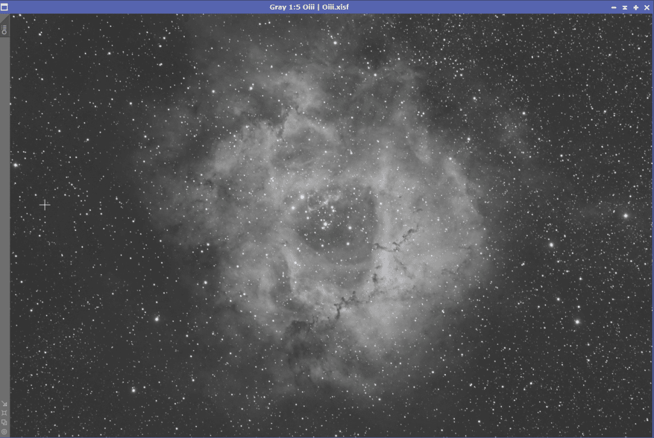Click the square icon with four diagonal lines

[x=4, y=413]
